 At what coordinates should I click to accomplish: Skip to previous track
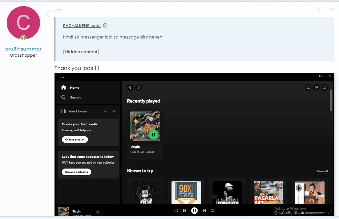[x=185, y=211]
